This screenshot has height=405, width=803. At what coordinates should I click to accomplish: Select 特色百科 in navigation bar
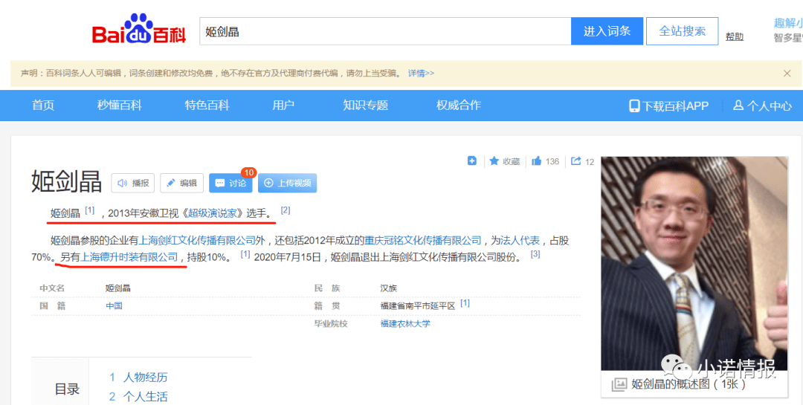pyautogui.click(x=207, y=106)
